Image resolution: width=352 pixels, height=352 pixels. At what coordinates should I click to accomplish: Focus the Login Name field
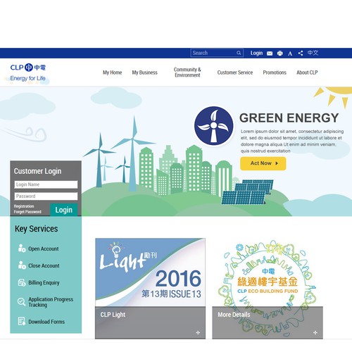click(46, 184)
